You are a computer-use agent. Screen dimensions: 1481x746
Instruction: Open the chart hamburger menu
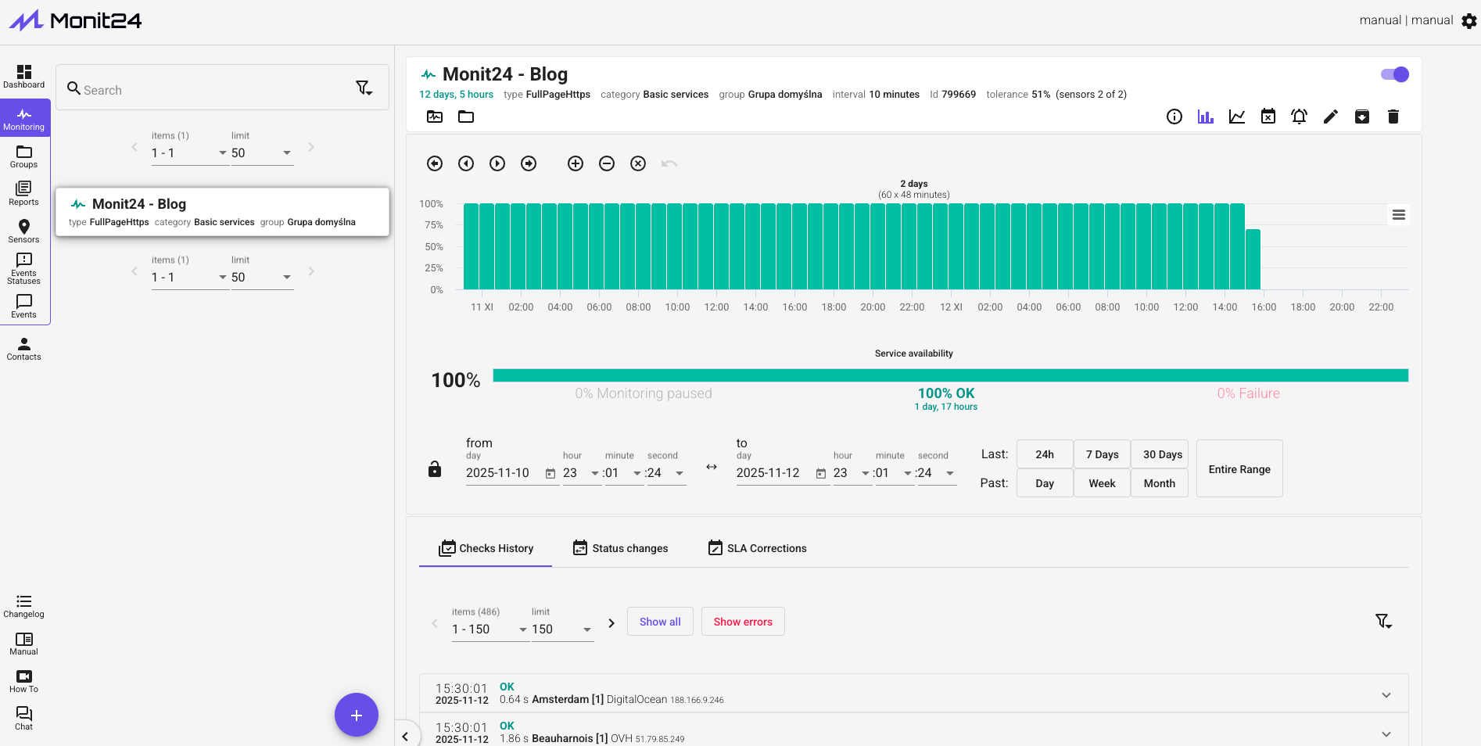point(1399,215)
